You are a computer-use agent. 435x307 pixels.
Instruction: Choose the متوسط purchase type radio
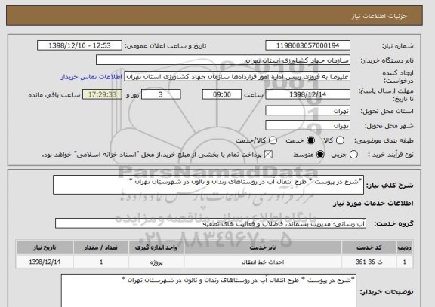(320, 155)
